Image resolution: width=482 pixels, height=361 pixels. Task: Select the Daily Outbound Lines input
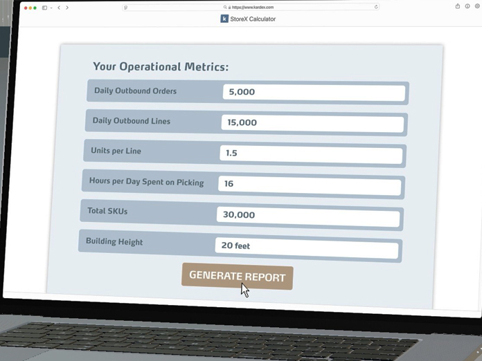312,123
